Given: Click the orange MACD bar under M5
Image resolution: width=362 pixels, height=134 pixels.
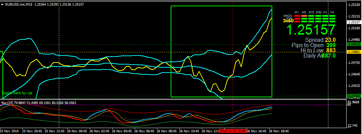Looking at the screenshot, I should tap(304, 16).
